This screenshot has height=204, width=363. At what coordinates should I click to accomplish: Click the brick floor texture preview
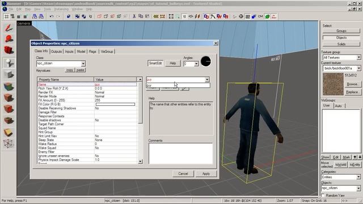pos(333,84)
